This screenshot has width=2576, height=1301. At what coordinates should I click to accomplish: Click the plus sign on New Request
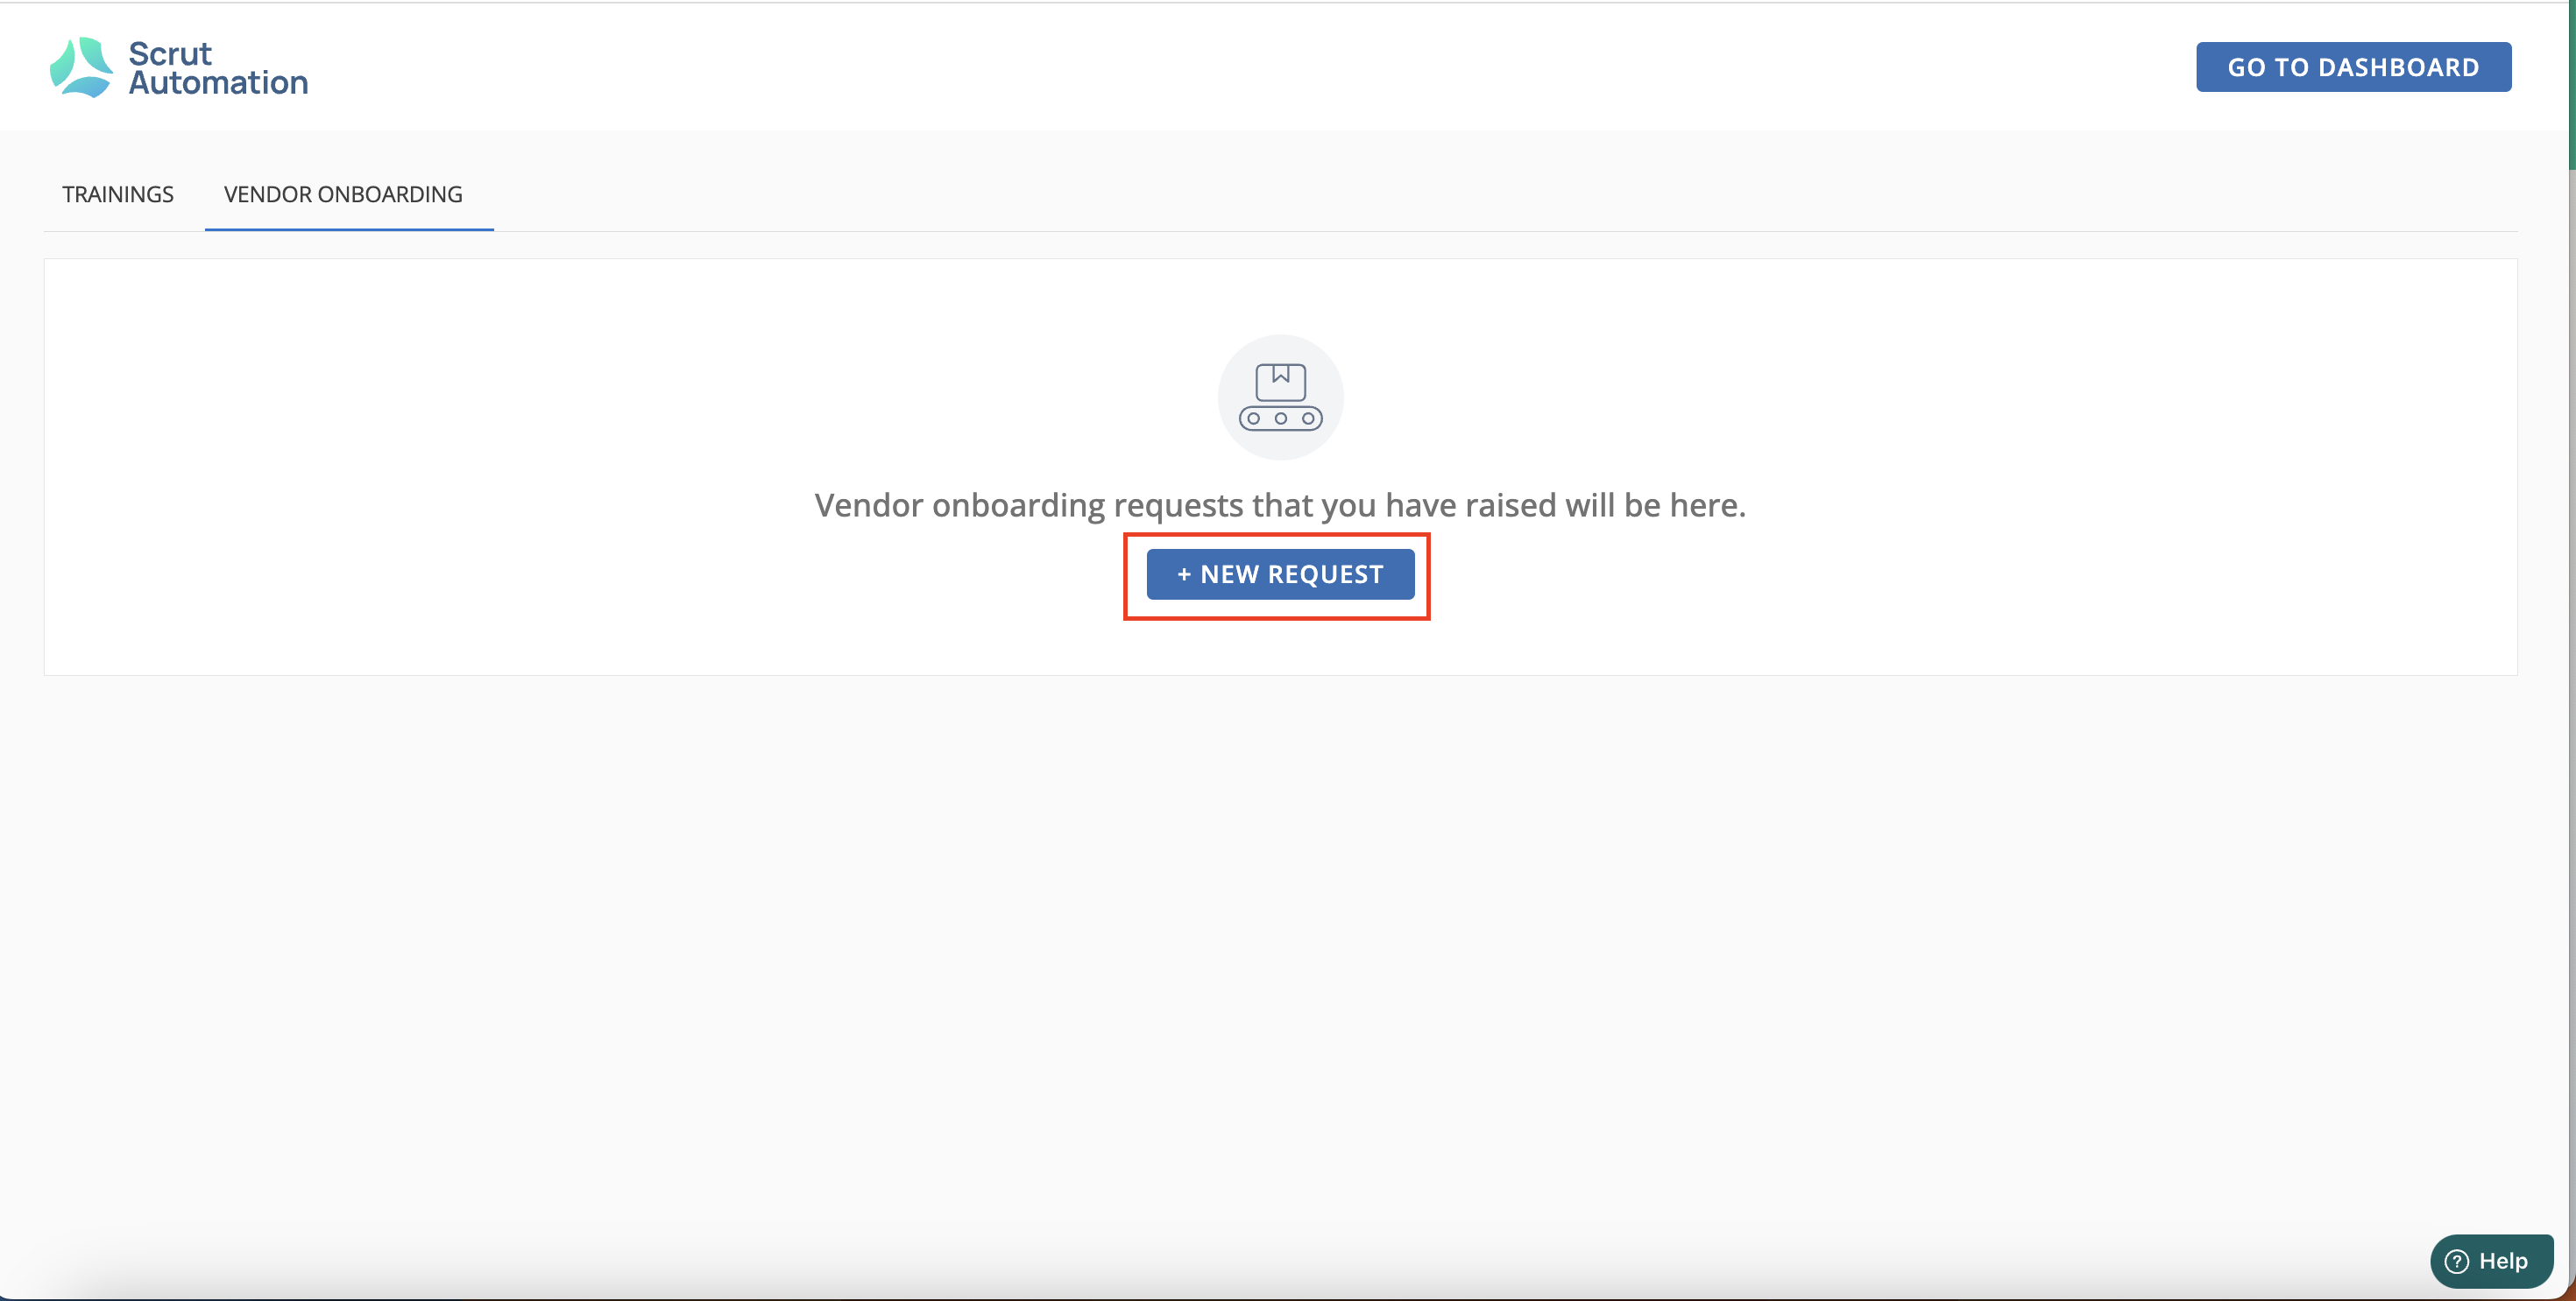point(1184,574)
